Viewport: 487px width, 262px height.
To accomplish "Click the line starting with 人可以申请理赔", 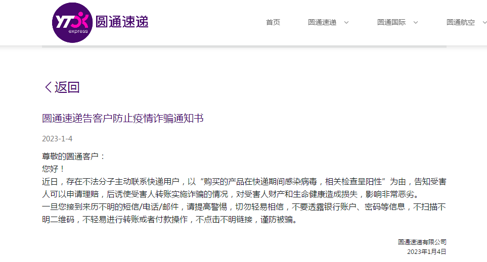I will 232,194.
